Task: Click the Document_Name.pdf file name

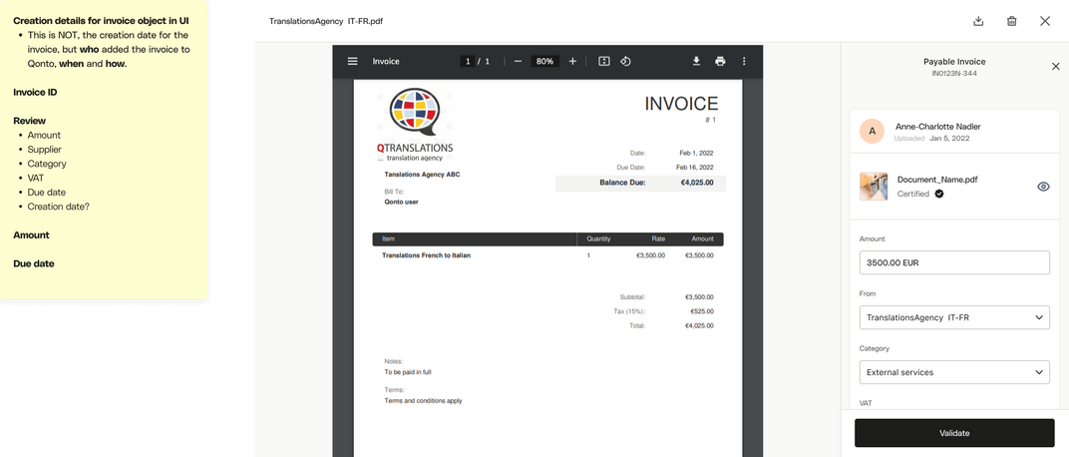Action: 938,180
